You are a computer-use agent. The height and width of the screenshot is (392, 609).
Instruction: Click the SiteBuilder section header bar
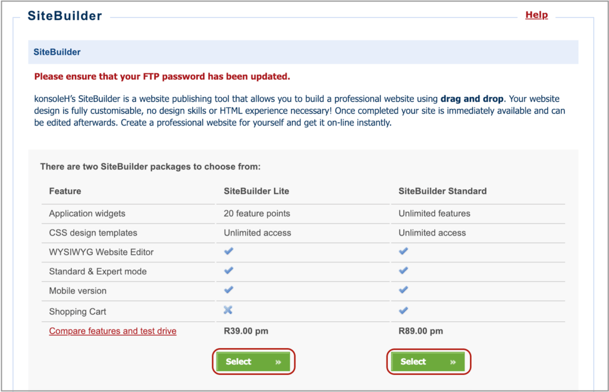click(303, 52)
